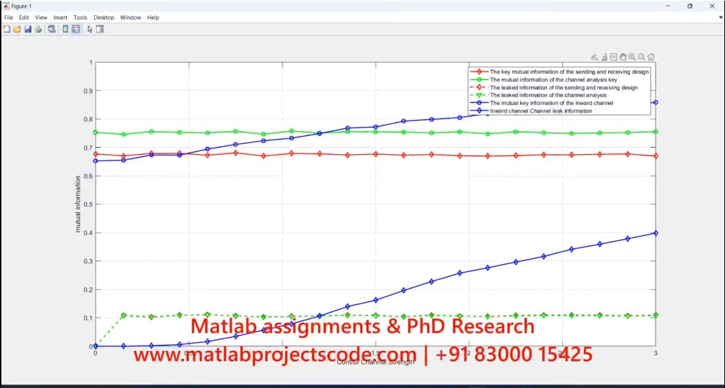
Task: Open the File menu
Action: [9, 18]
